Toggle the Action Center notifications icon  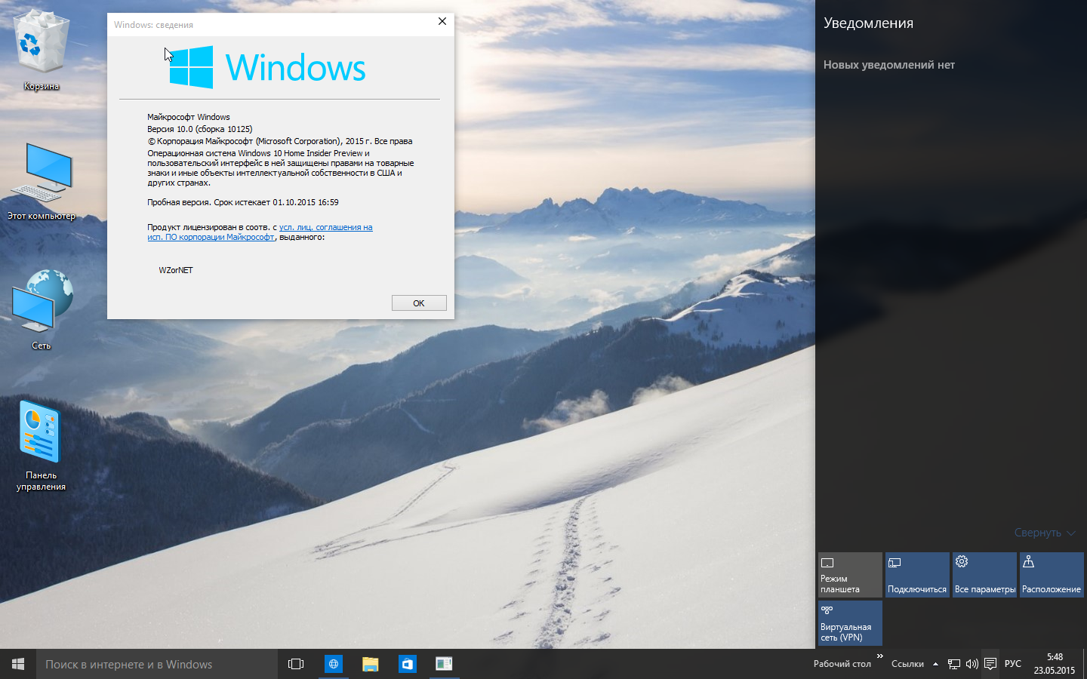tap(990, 664)
